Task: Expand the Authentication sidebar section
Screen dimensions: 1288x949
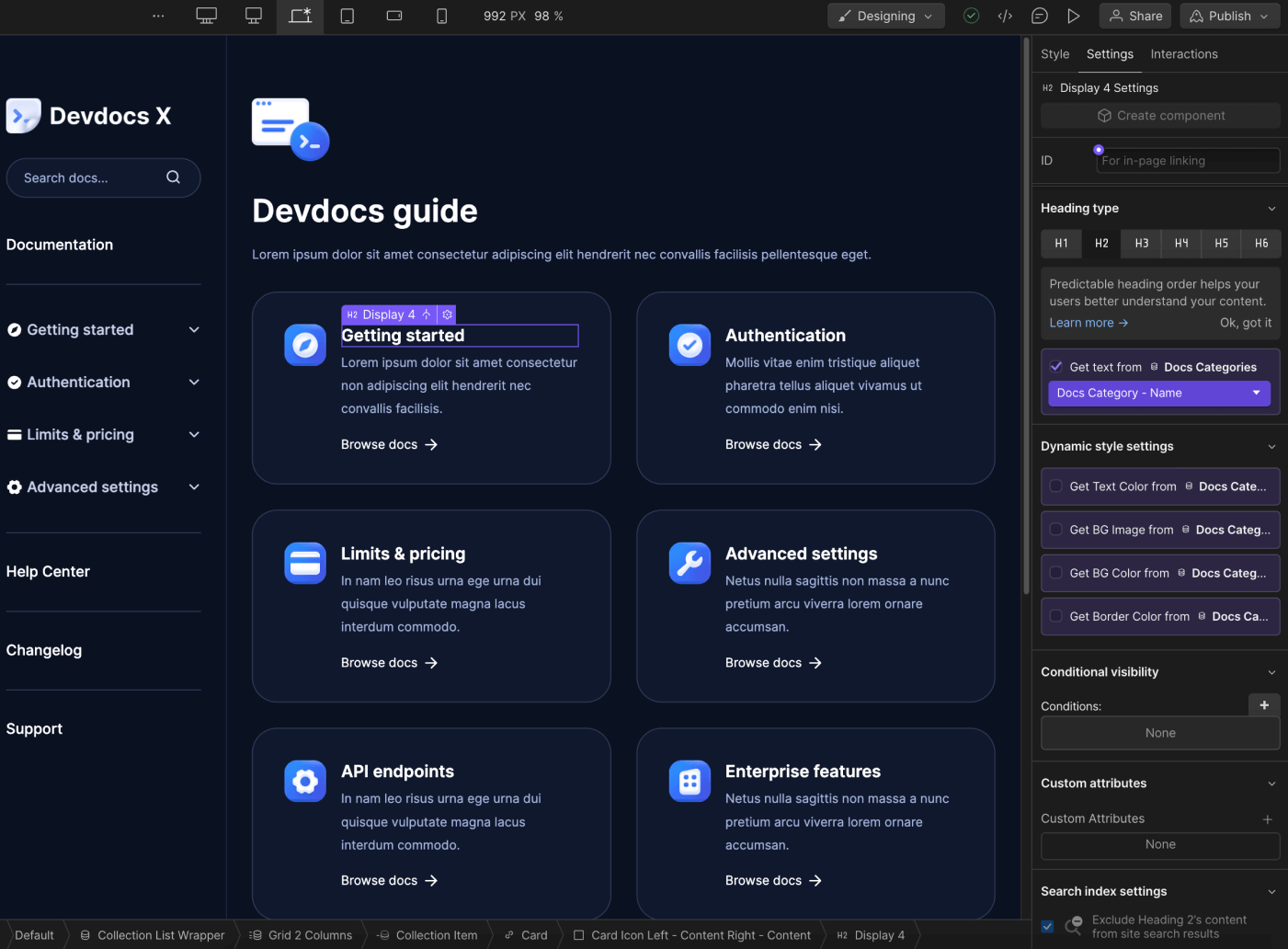Action: [194, 382]
